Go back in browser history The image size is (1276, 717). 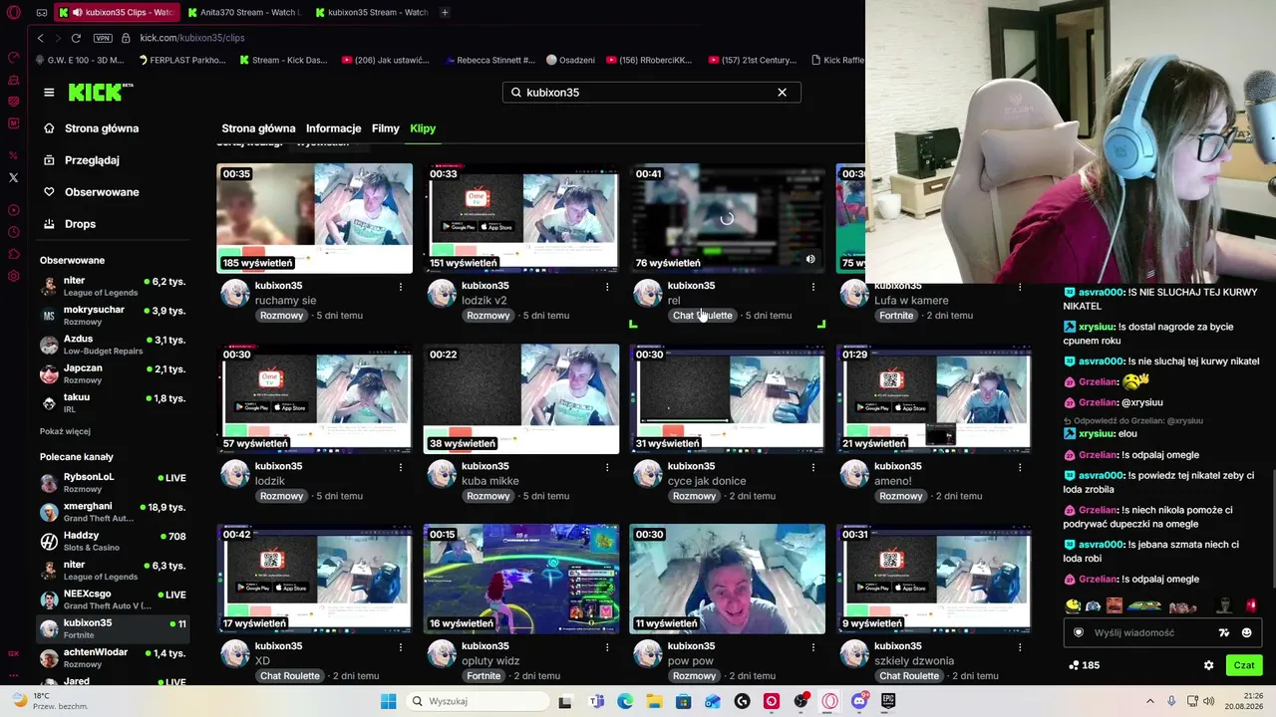tap(40, 38)
